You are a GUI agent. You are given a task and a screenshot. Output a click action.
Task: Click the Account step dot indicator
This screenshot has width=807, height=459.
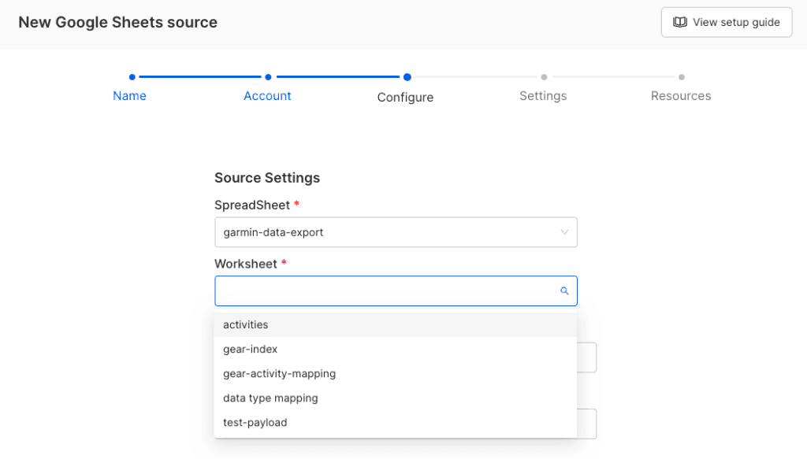268,77
